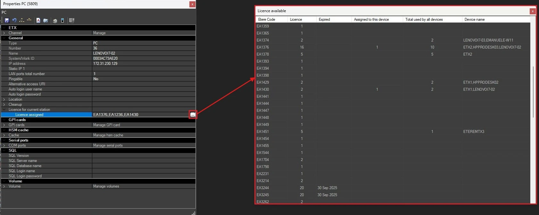
Task: Open the Licence assigned ellipsis button
Action: tap(193, 115)
